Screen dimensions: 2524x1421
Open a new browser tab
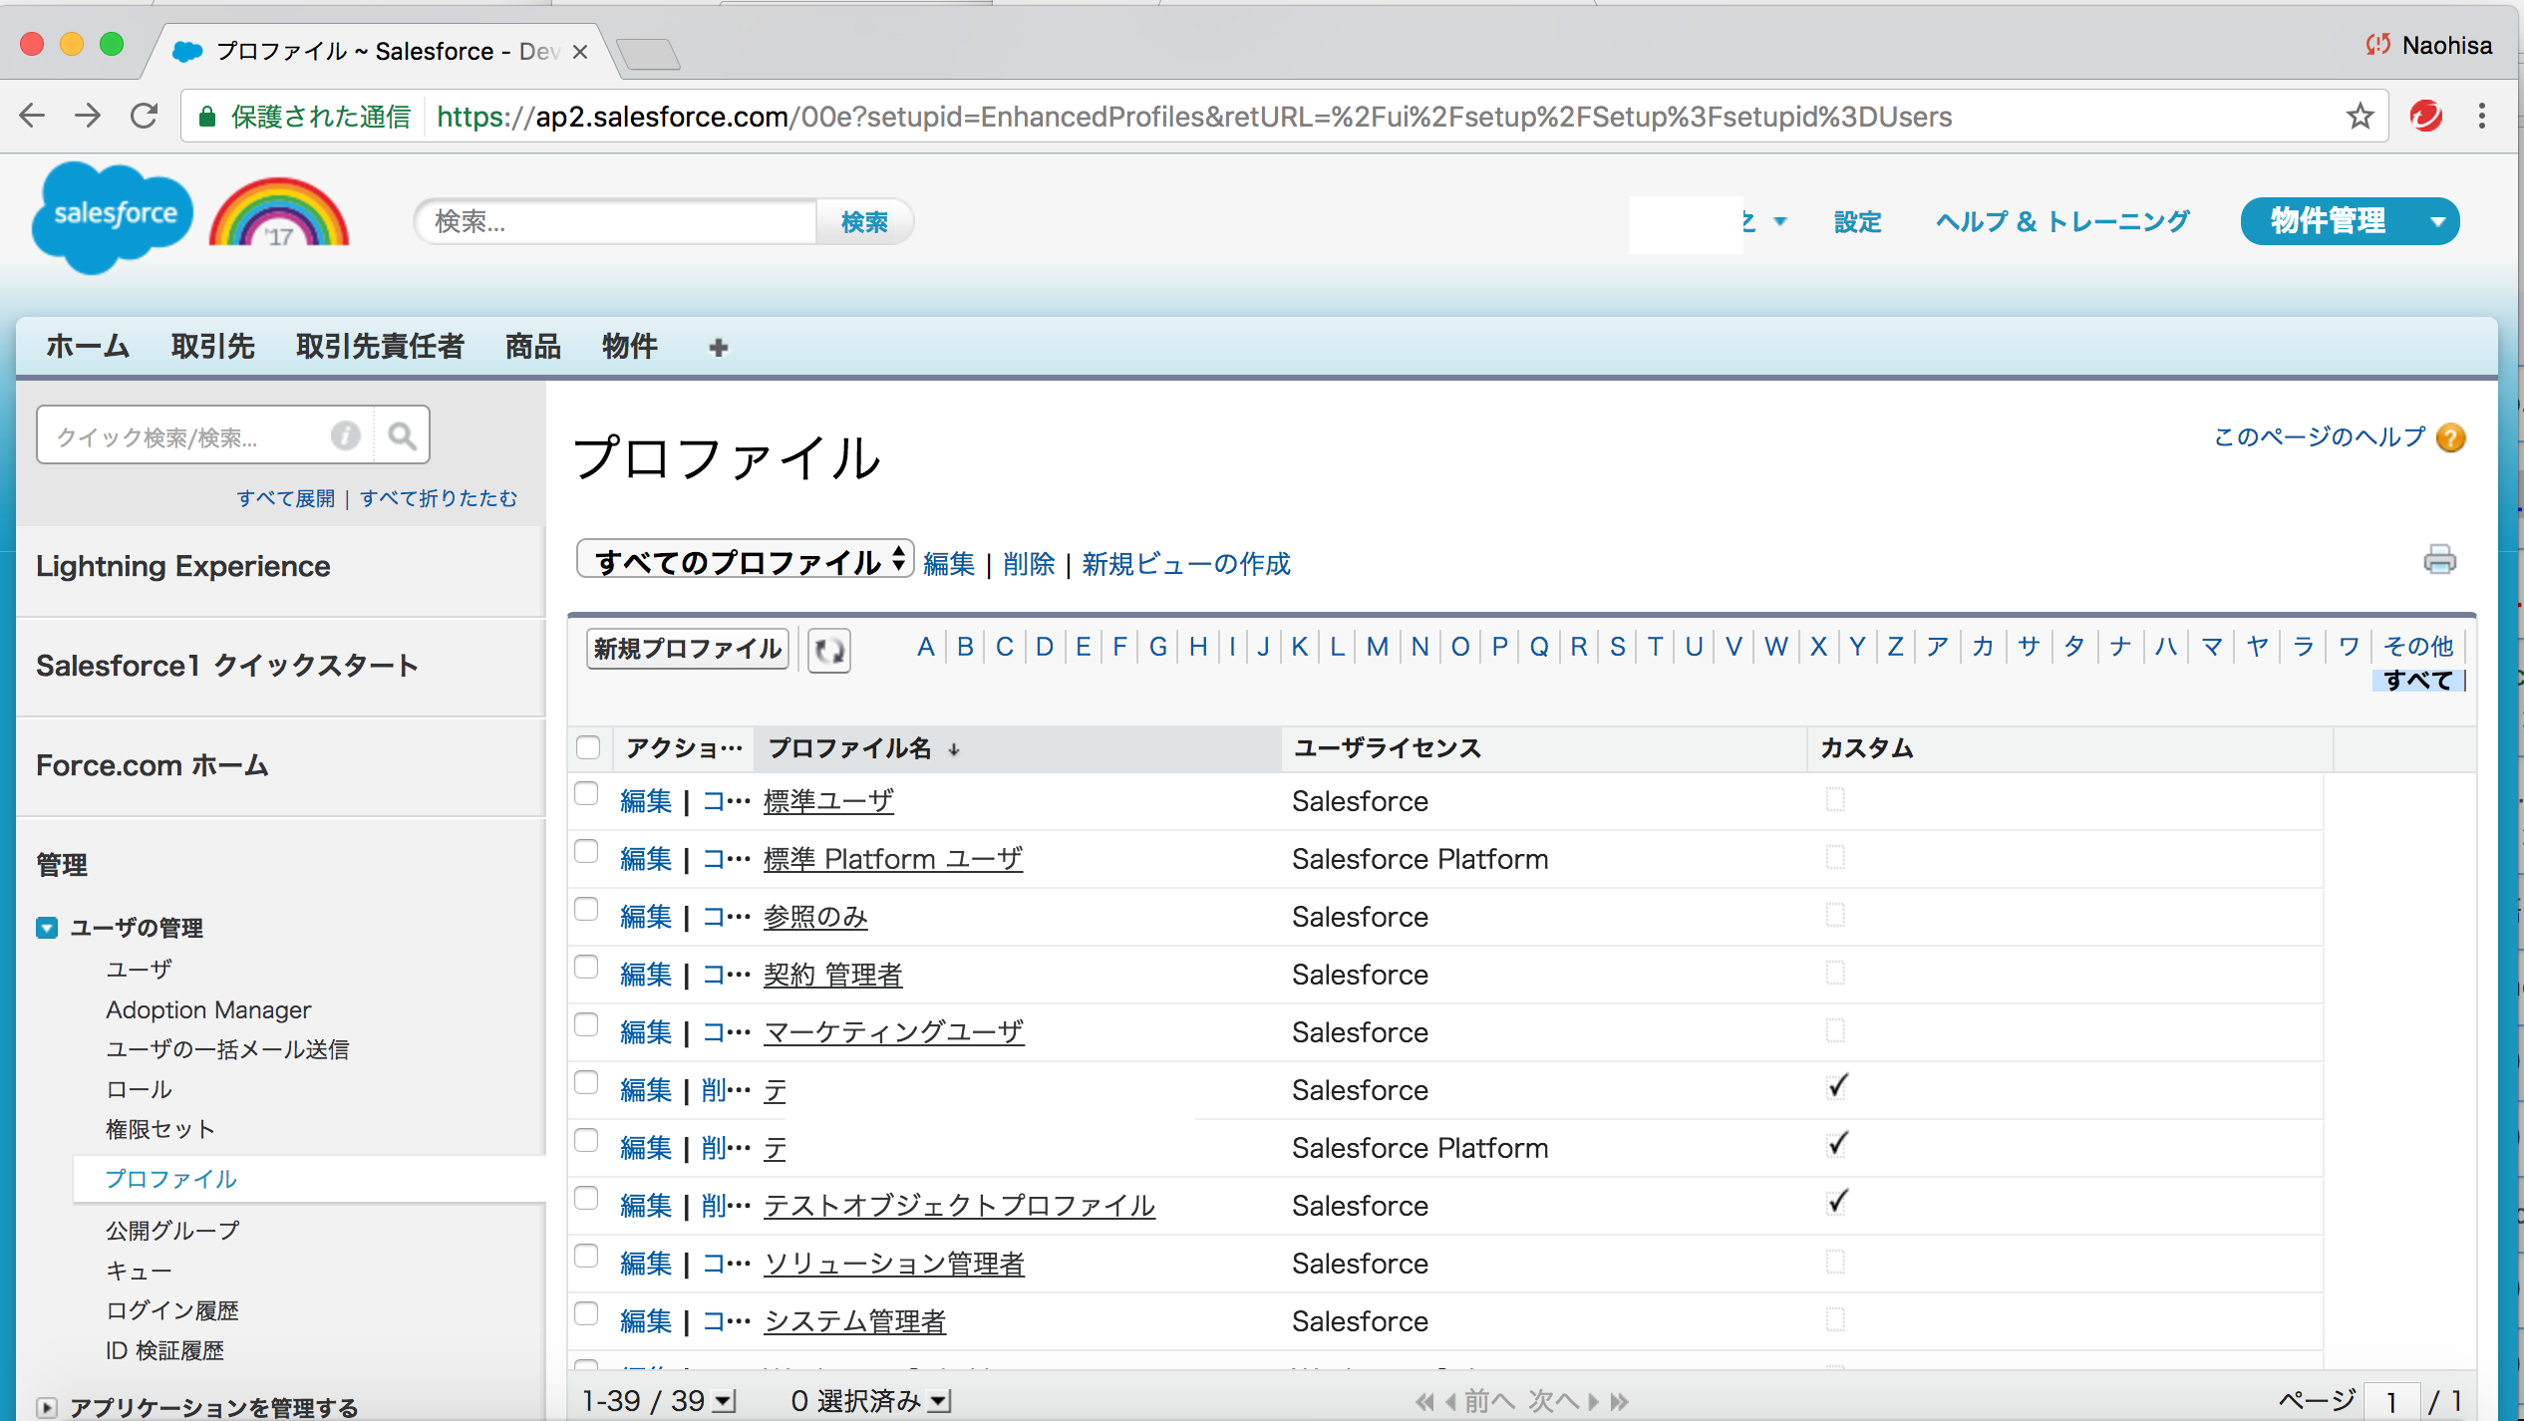(x=648, y=54)
